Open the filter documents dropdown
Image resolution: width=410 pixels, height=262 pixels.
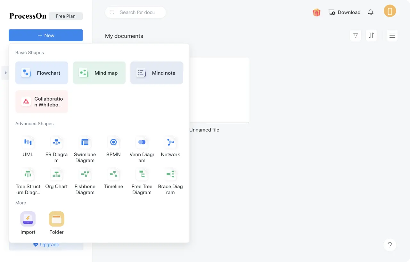coord(356,35)
